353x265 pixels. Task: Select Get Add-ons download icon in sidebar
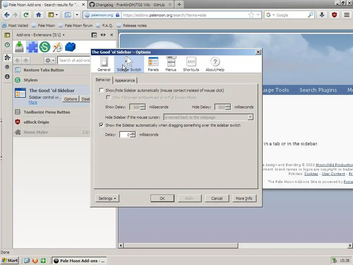pos(19,47)
